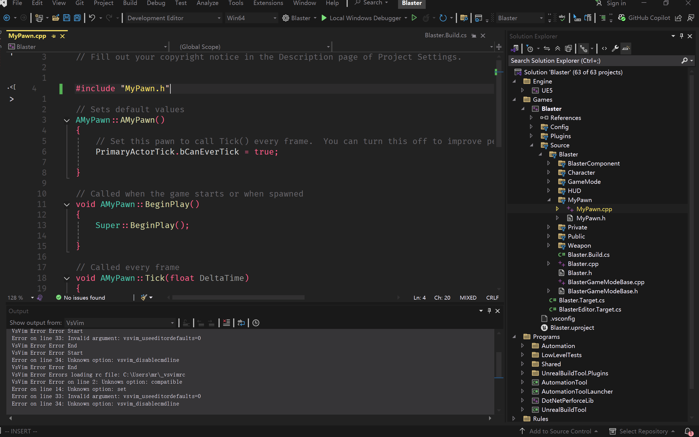Select Blaster.uproject in Solution Explorer
Screen dimensions: 699x437
572,328
